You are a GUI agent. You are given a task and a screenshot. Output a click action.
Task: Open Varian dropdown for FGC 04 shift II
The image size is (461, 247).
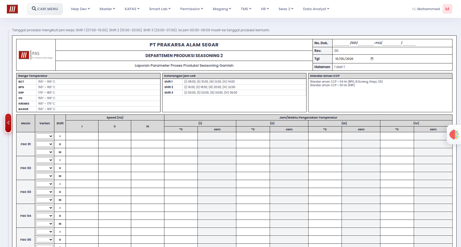click(44, 216)
